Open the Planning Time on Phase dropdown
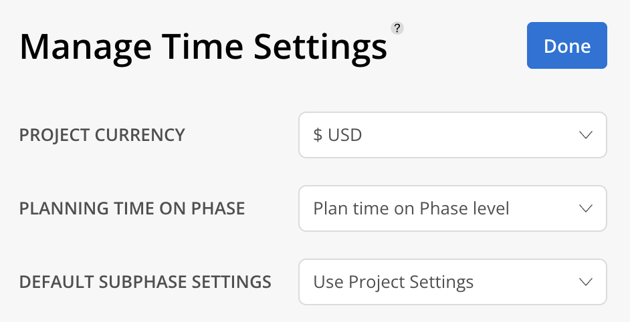This screenshot has width=630, height=322. click(452, 208)
